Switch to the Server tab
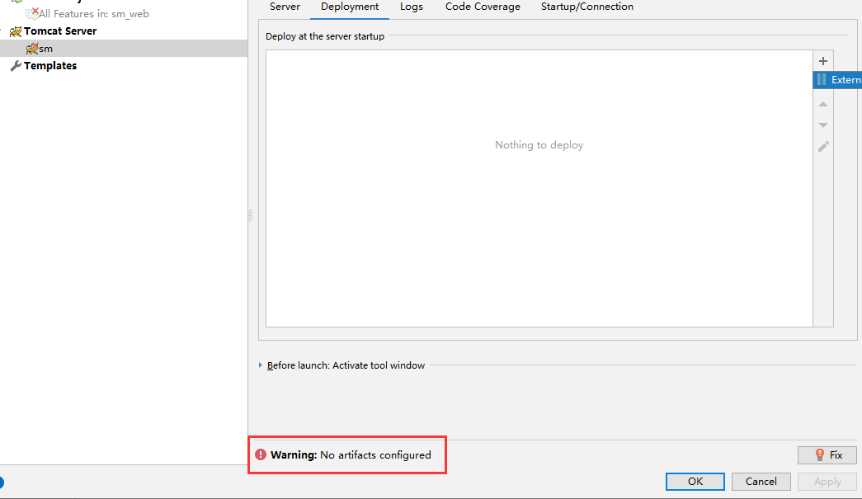 (x=285, y=7)
